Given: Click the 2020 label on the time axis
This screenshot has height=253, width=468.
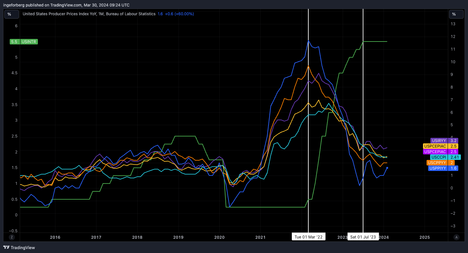Looking at the screenshot, I should 219,237.
